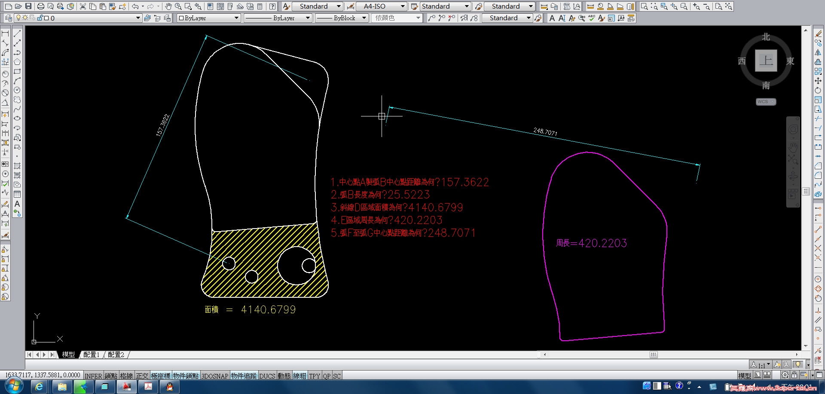This screenshot has height=394, width=825.
Task: Measure radius icon in inquiry toolbar
Action: 601,6
